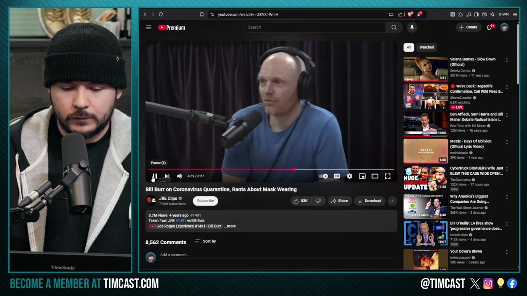Viewport: 527px width, 296px height.
Task: Reload the browser page
Action: point(161,14)
